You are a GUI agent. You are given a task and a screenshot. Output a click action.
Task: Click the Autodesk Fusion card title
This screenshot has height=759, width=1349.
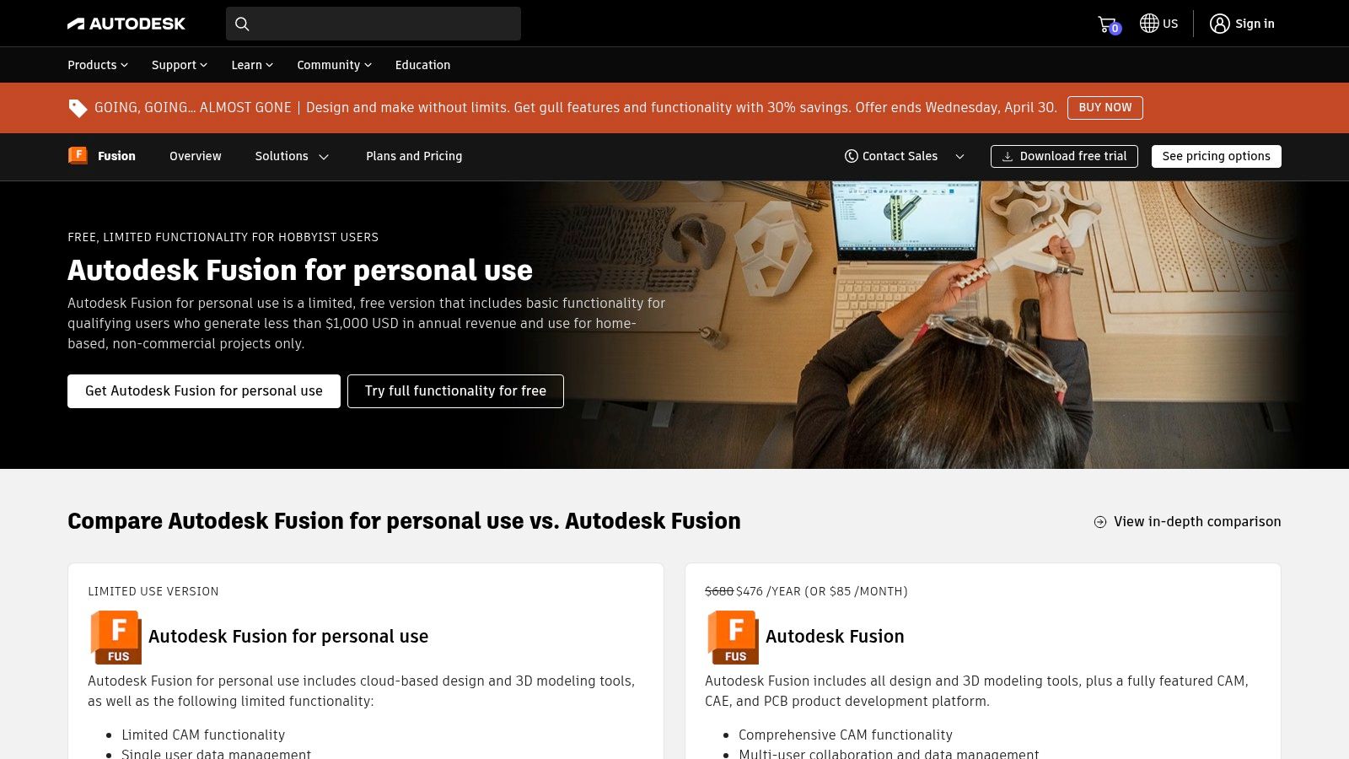pos(835,637)
